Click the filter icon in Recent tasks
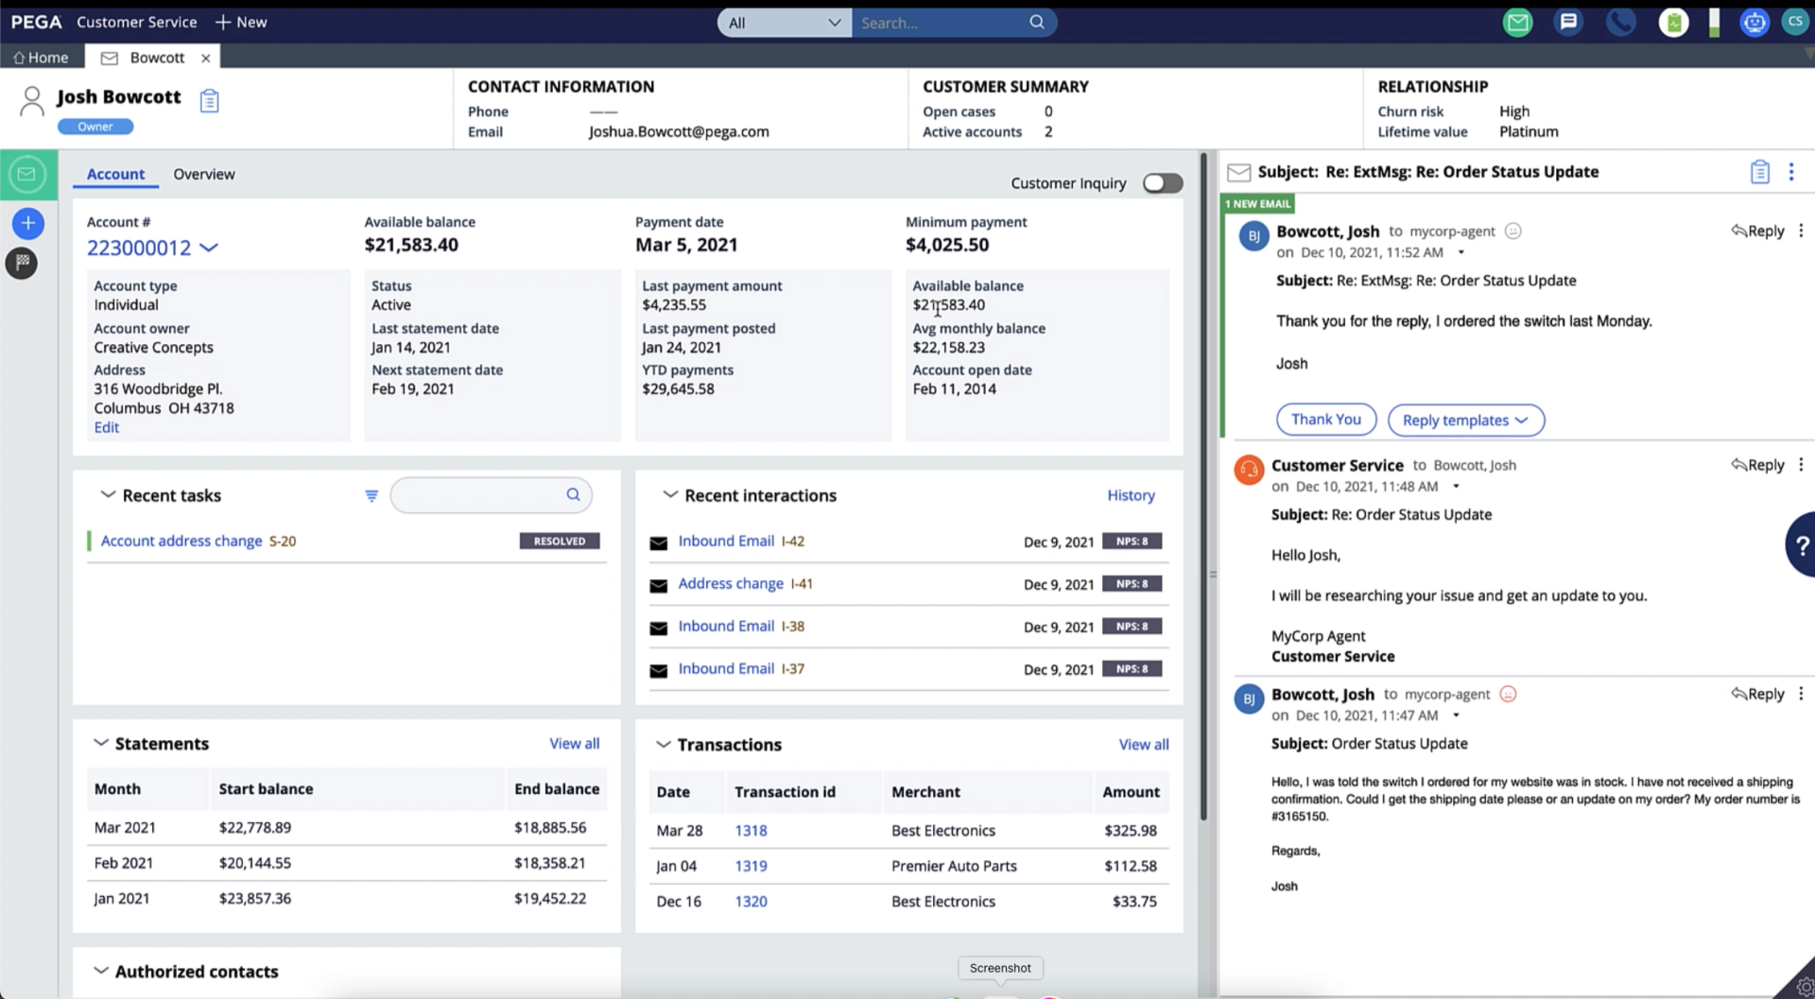The image size is (1815, 999). [372, 496]
